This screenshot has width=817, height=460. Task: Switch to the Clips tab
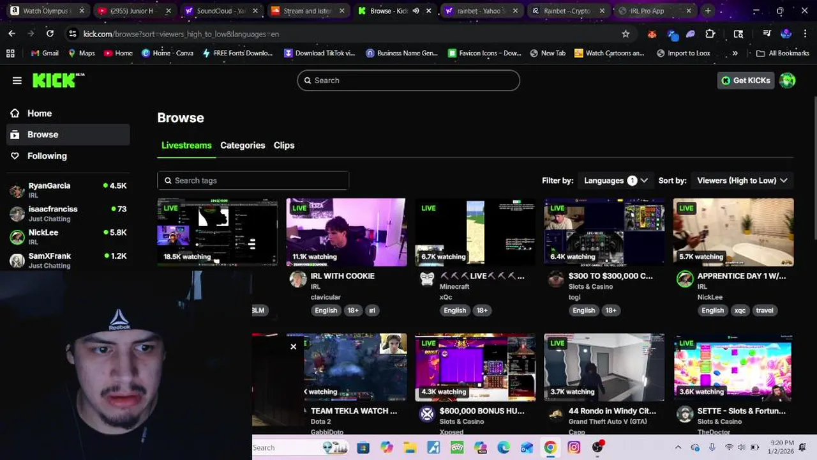pyautogui.click(x=284, y=146)
